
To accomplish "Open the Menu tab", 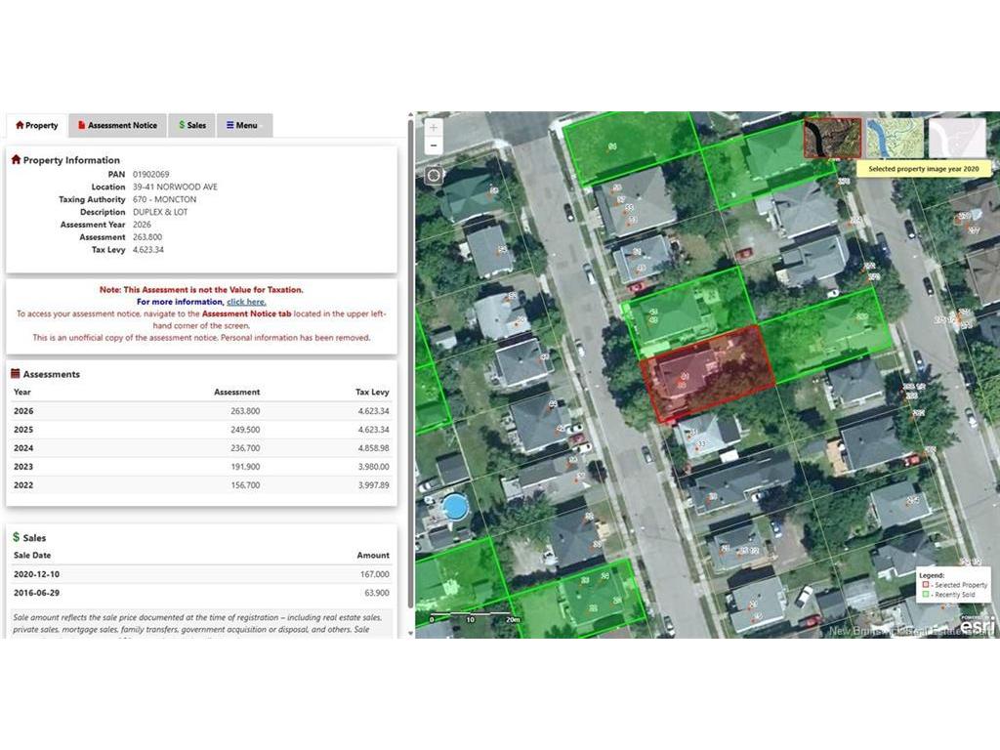I will tap(244, 126).
